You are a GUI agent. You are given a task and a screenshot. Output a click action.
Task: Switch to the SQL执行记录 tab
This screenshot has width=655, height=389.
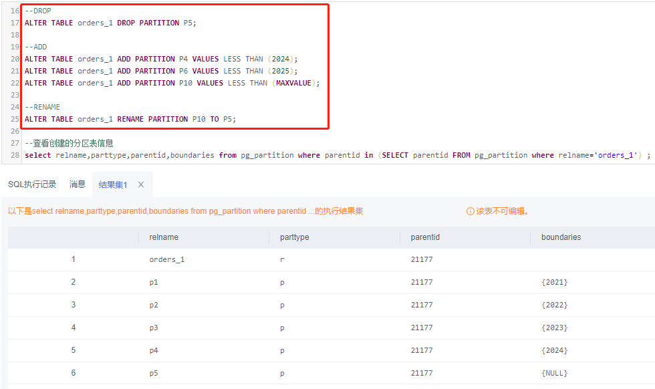32,184
